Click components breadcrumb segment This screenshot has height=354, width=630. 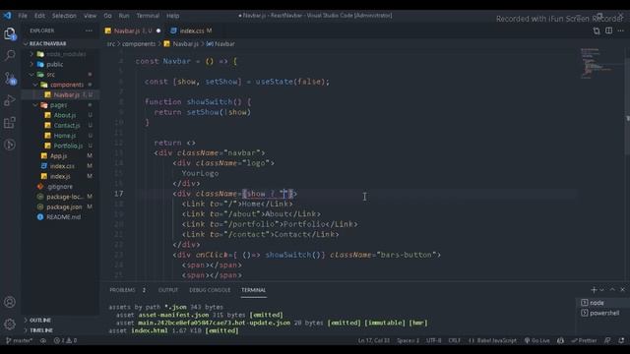pos(139,43)
